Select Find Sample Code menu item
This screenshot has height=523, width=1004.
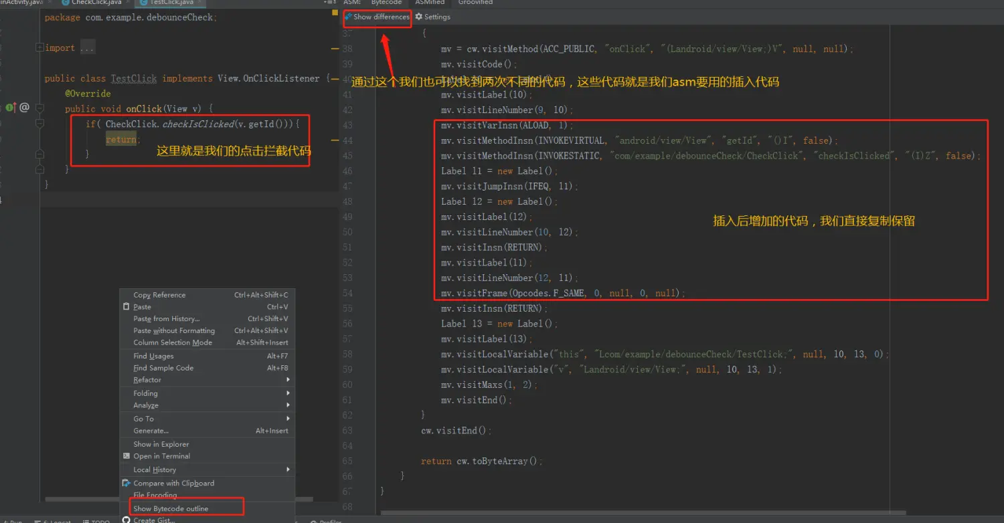(x=207, y=368)
